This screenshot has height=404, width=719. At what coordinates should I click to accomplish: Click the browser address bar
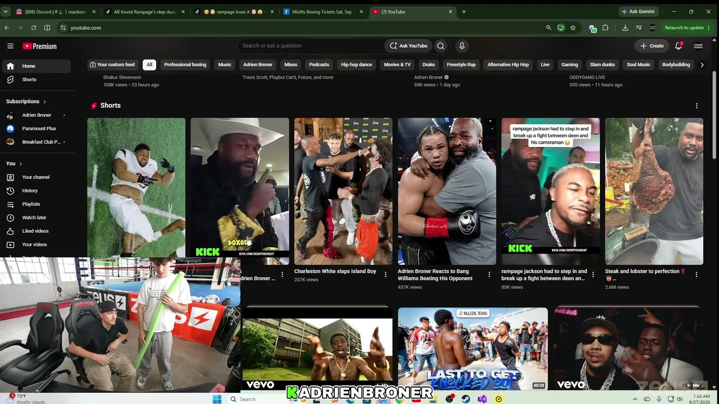tap(303, 27)
